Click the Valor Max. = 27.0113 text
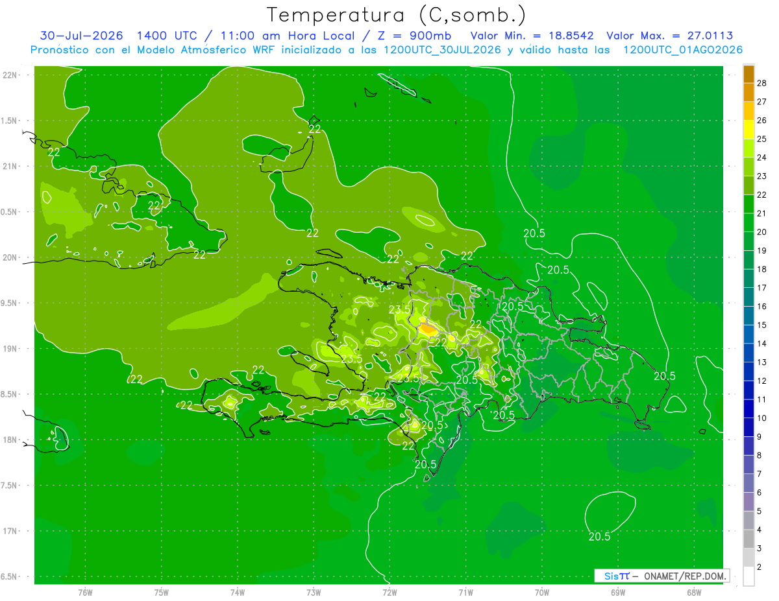Screen dimensions: 779x601 [x=669, y=36]
